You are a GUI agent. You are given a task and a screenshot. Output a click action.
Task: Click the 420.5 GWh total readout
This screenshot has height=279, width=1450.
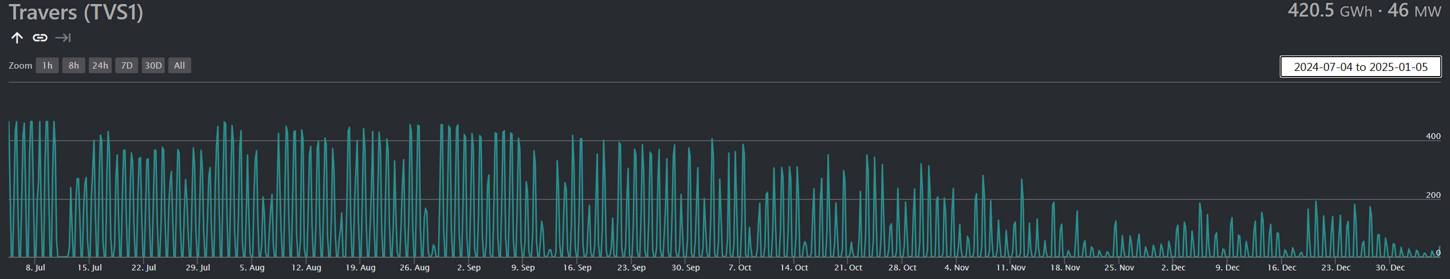1330,11
